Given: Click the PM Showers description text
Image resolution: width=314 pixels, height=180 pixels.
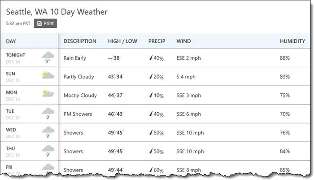Looking at the screenshot, I should point(78,114).
